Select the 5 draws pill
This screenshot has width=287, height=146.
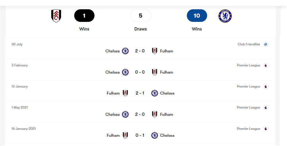tap(140, 16)
